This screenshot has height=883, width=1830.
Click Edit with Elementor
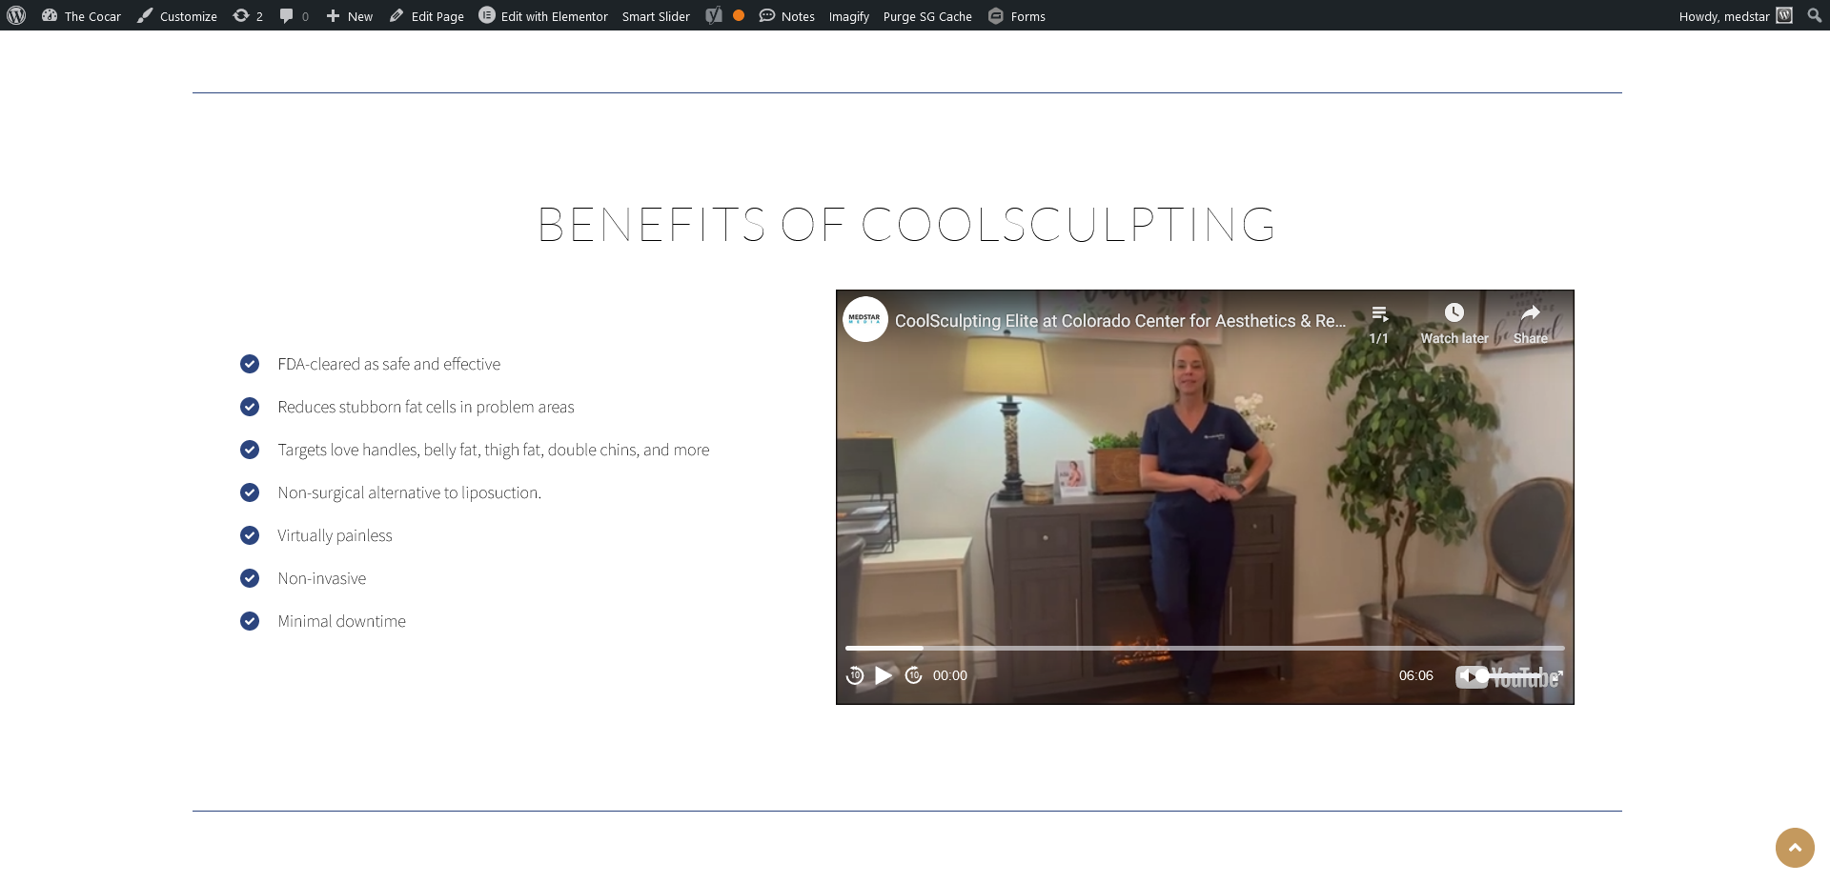[x=543, y=16]
